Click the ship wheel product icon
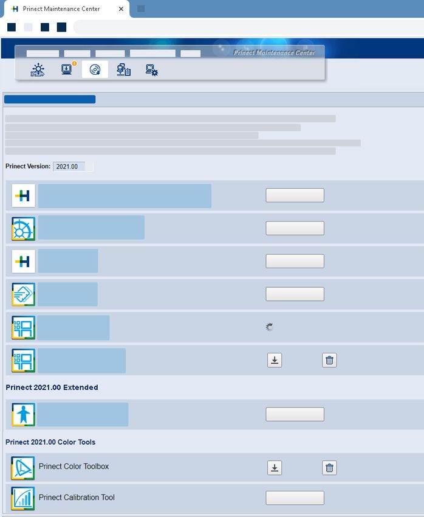The width and height of the screenshot is (424, 517). (x=23, y=229)
